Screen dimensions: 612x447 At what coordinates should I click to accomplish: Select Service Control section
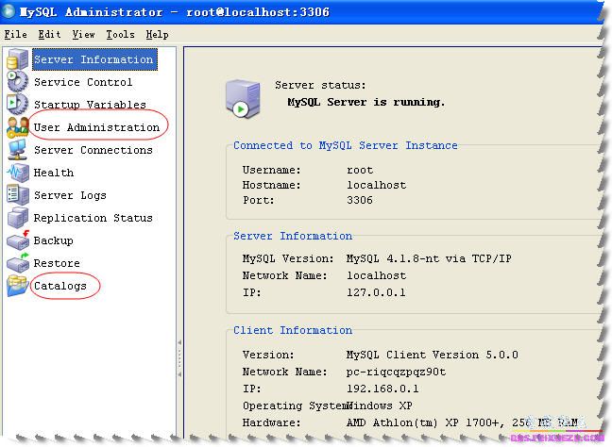(x=83, y=82)
